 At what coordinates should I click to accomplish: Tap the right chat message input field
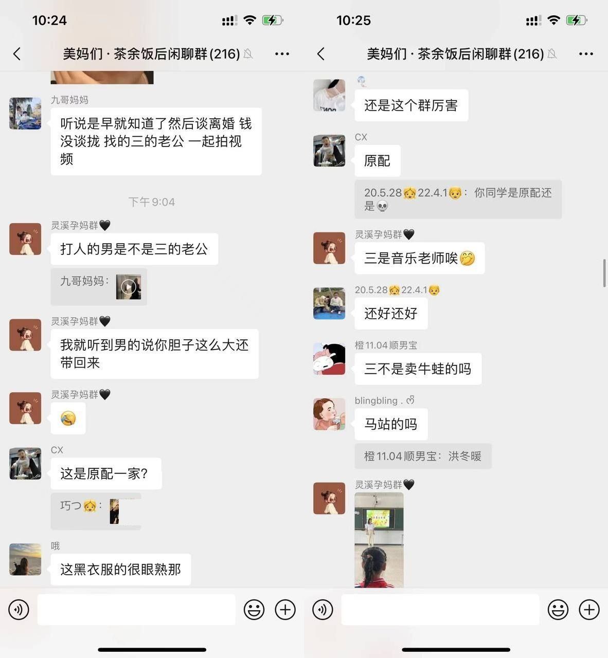440,610
